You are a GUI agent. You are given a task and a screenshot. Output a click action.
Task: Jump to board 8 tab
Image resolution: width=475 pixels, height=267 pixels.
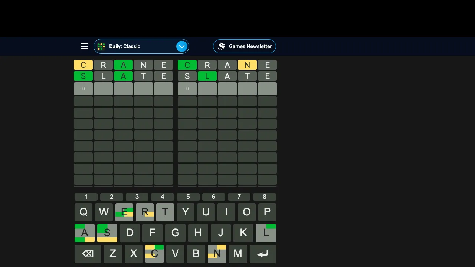pyautogui.click(x=265, y=197)
